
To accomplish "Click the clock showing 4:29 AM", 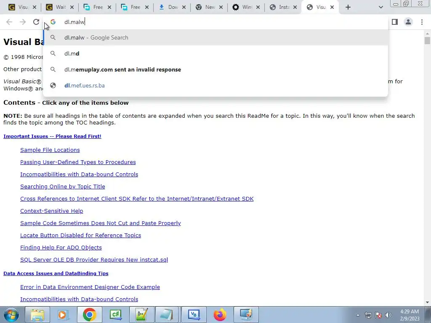I will tap(410, 315).
